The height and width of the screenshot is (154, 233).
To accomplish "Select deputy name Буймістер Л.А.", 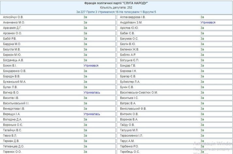I will pos(130,82).
